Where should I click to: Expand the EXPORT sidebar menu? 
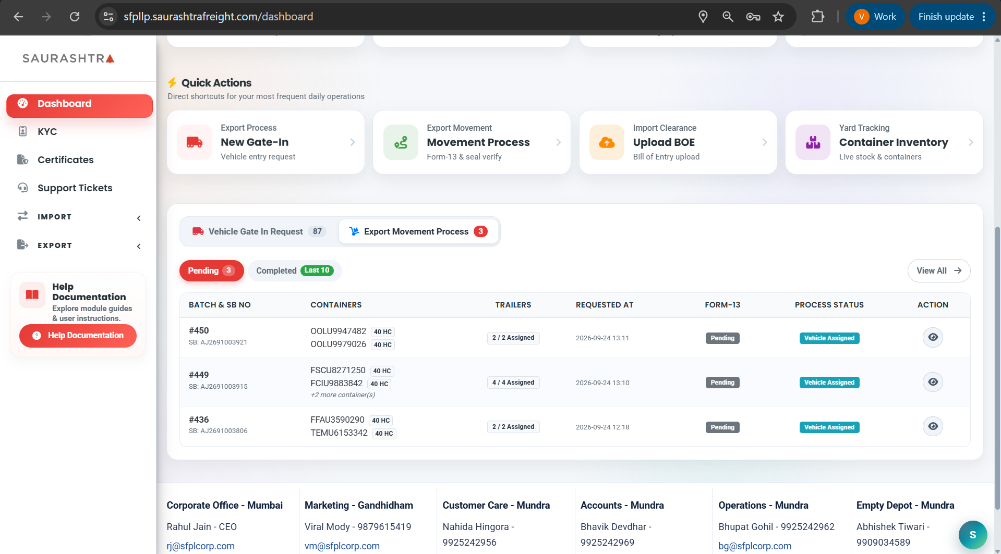click(79, 245)
